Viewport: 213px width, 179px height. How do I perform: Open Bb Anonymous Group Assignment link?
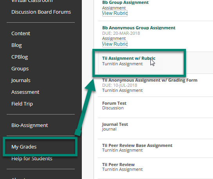pyautogui.click(x=139, y=28)
